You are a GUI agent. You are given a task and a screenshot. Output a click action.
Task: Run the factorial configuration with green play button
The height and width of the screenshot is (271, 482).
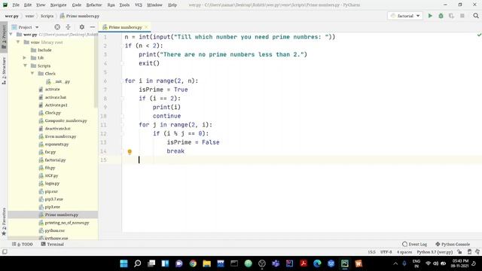(430, 16)
